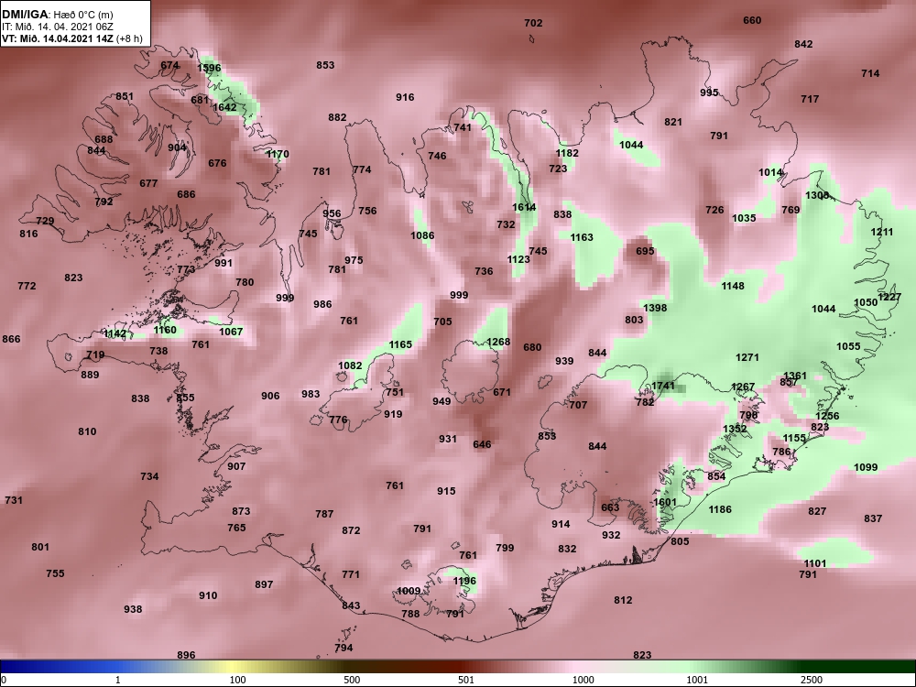Screen dimensions: 916x687
Task: Pick the map value 1211
Action: pyautogui.click(x=881, y=232)
